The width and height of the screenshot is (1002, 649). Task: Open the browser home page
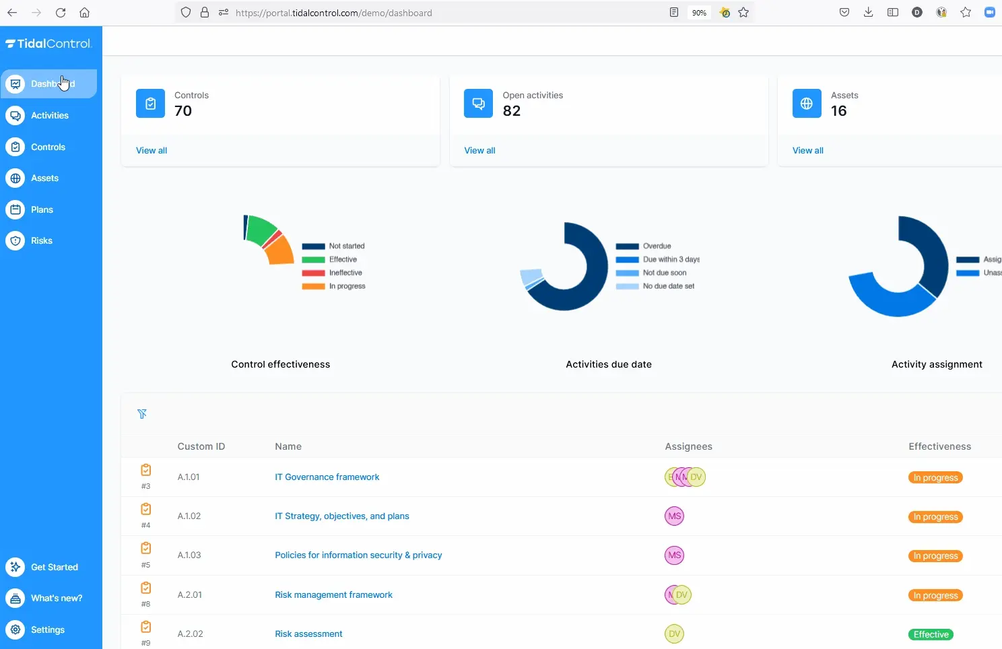click(x=84, y=12)
